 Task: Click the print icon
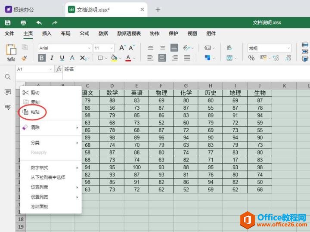point(23,22)
